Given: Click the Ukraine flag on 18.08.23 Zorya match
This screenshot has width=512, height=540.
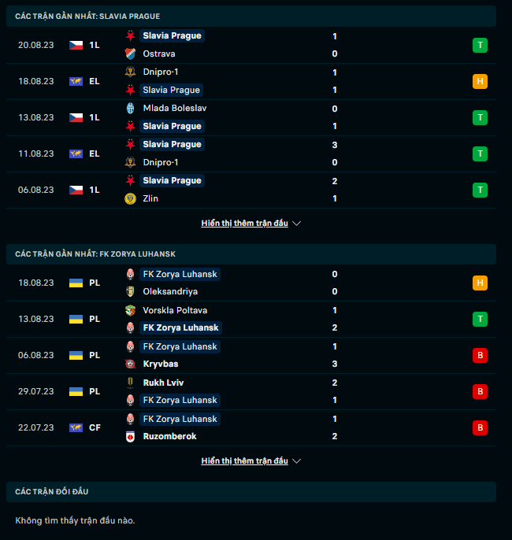Looking at the screenshot, I should click(x=76, y=283).
